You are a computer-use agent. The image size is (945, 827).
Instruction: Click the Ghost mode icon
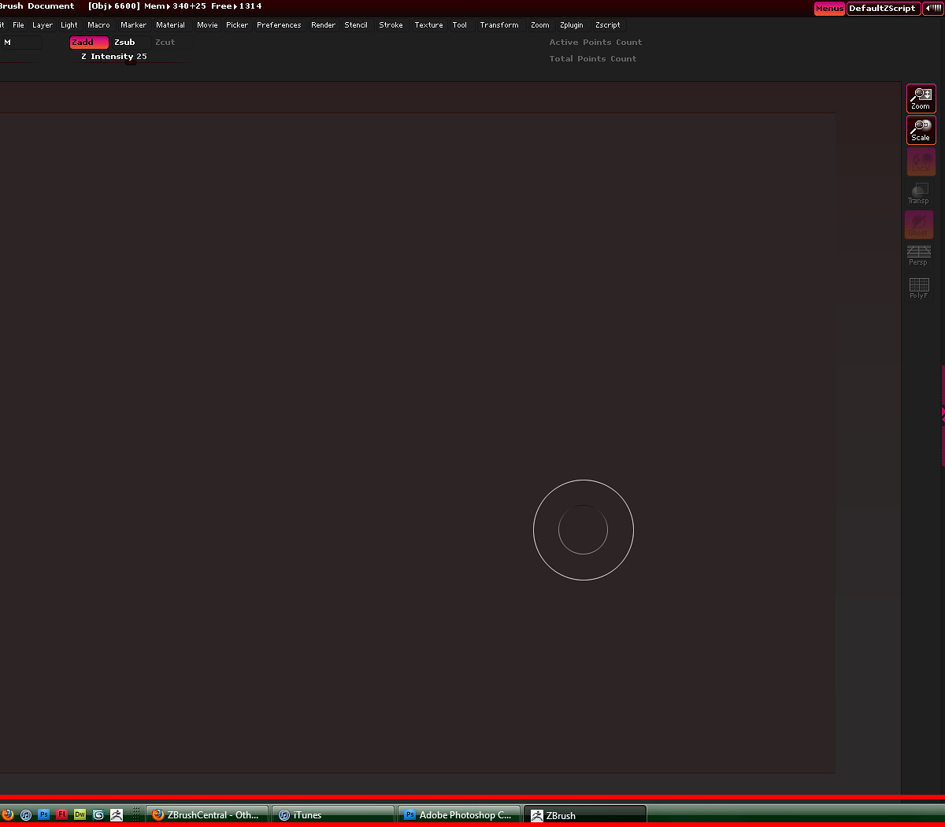click(x=919, y=224)
